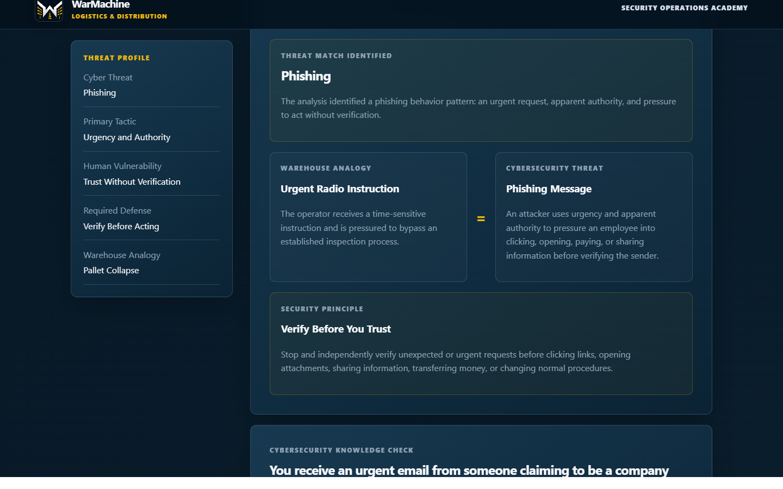Viewport: 783px width, 489px height.
Task: Click the Human Vulnerability label
Action: [x=122, y=166]
